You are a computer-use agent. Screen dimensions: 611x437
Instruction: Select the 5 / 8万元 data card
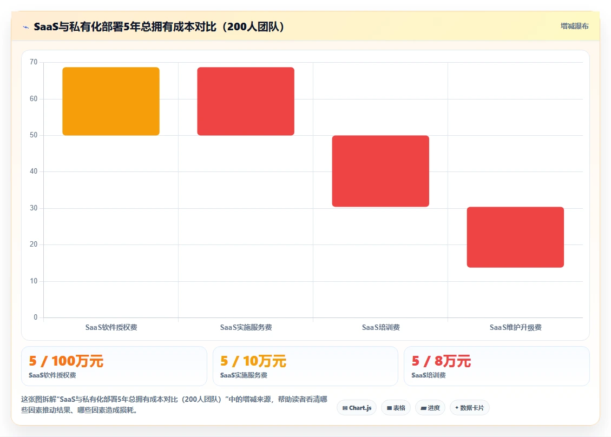pyautogui.click(x=497, y=366)
